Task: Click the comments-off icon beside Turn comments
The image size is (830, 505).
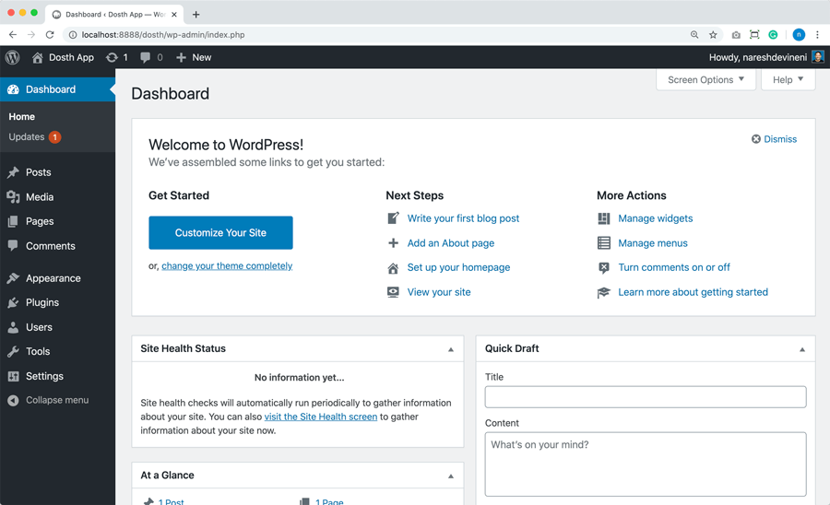Action: coord(604,267)
